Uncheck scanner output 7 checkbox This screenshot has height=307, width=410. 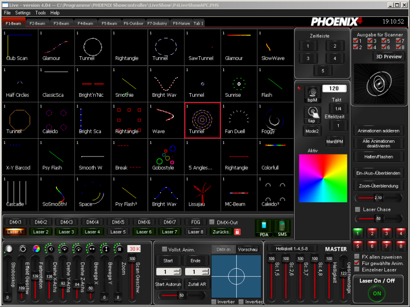(x=398, y=40)
